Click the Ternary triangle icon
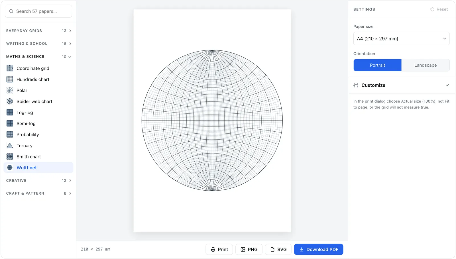456x259 pixels. point(10,146)
